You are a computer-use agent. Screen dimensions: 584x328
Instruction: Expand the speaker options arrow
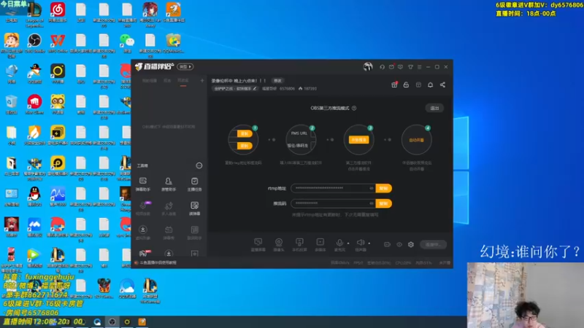369,243
